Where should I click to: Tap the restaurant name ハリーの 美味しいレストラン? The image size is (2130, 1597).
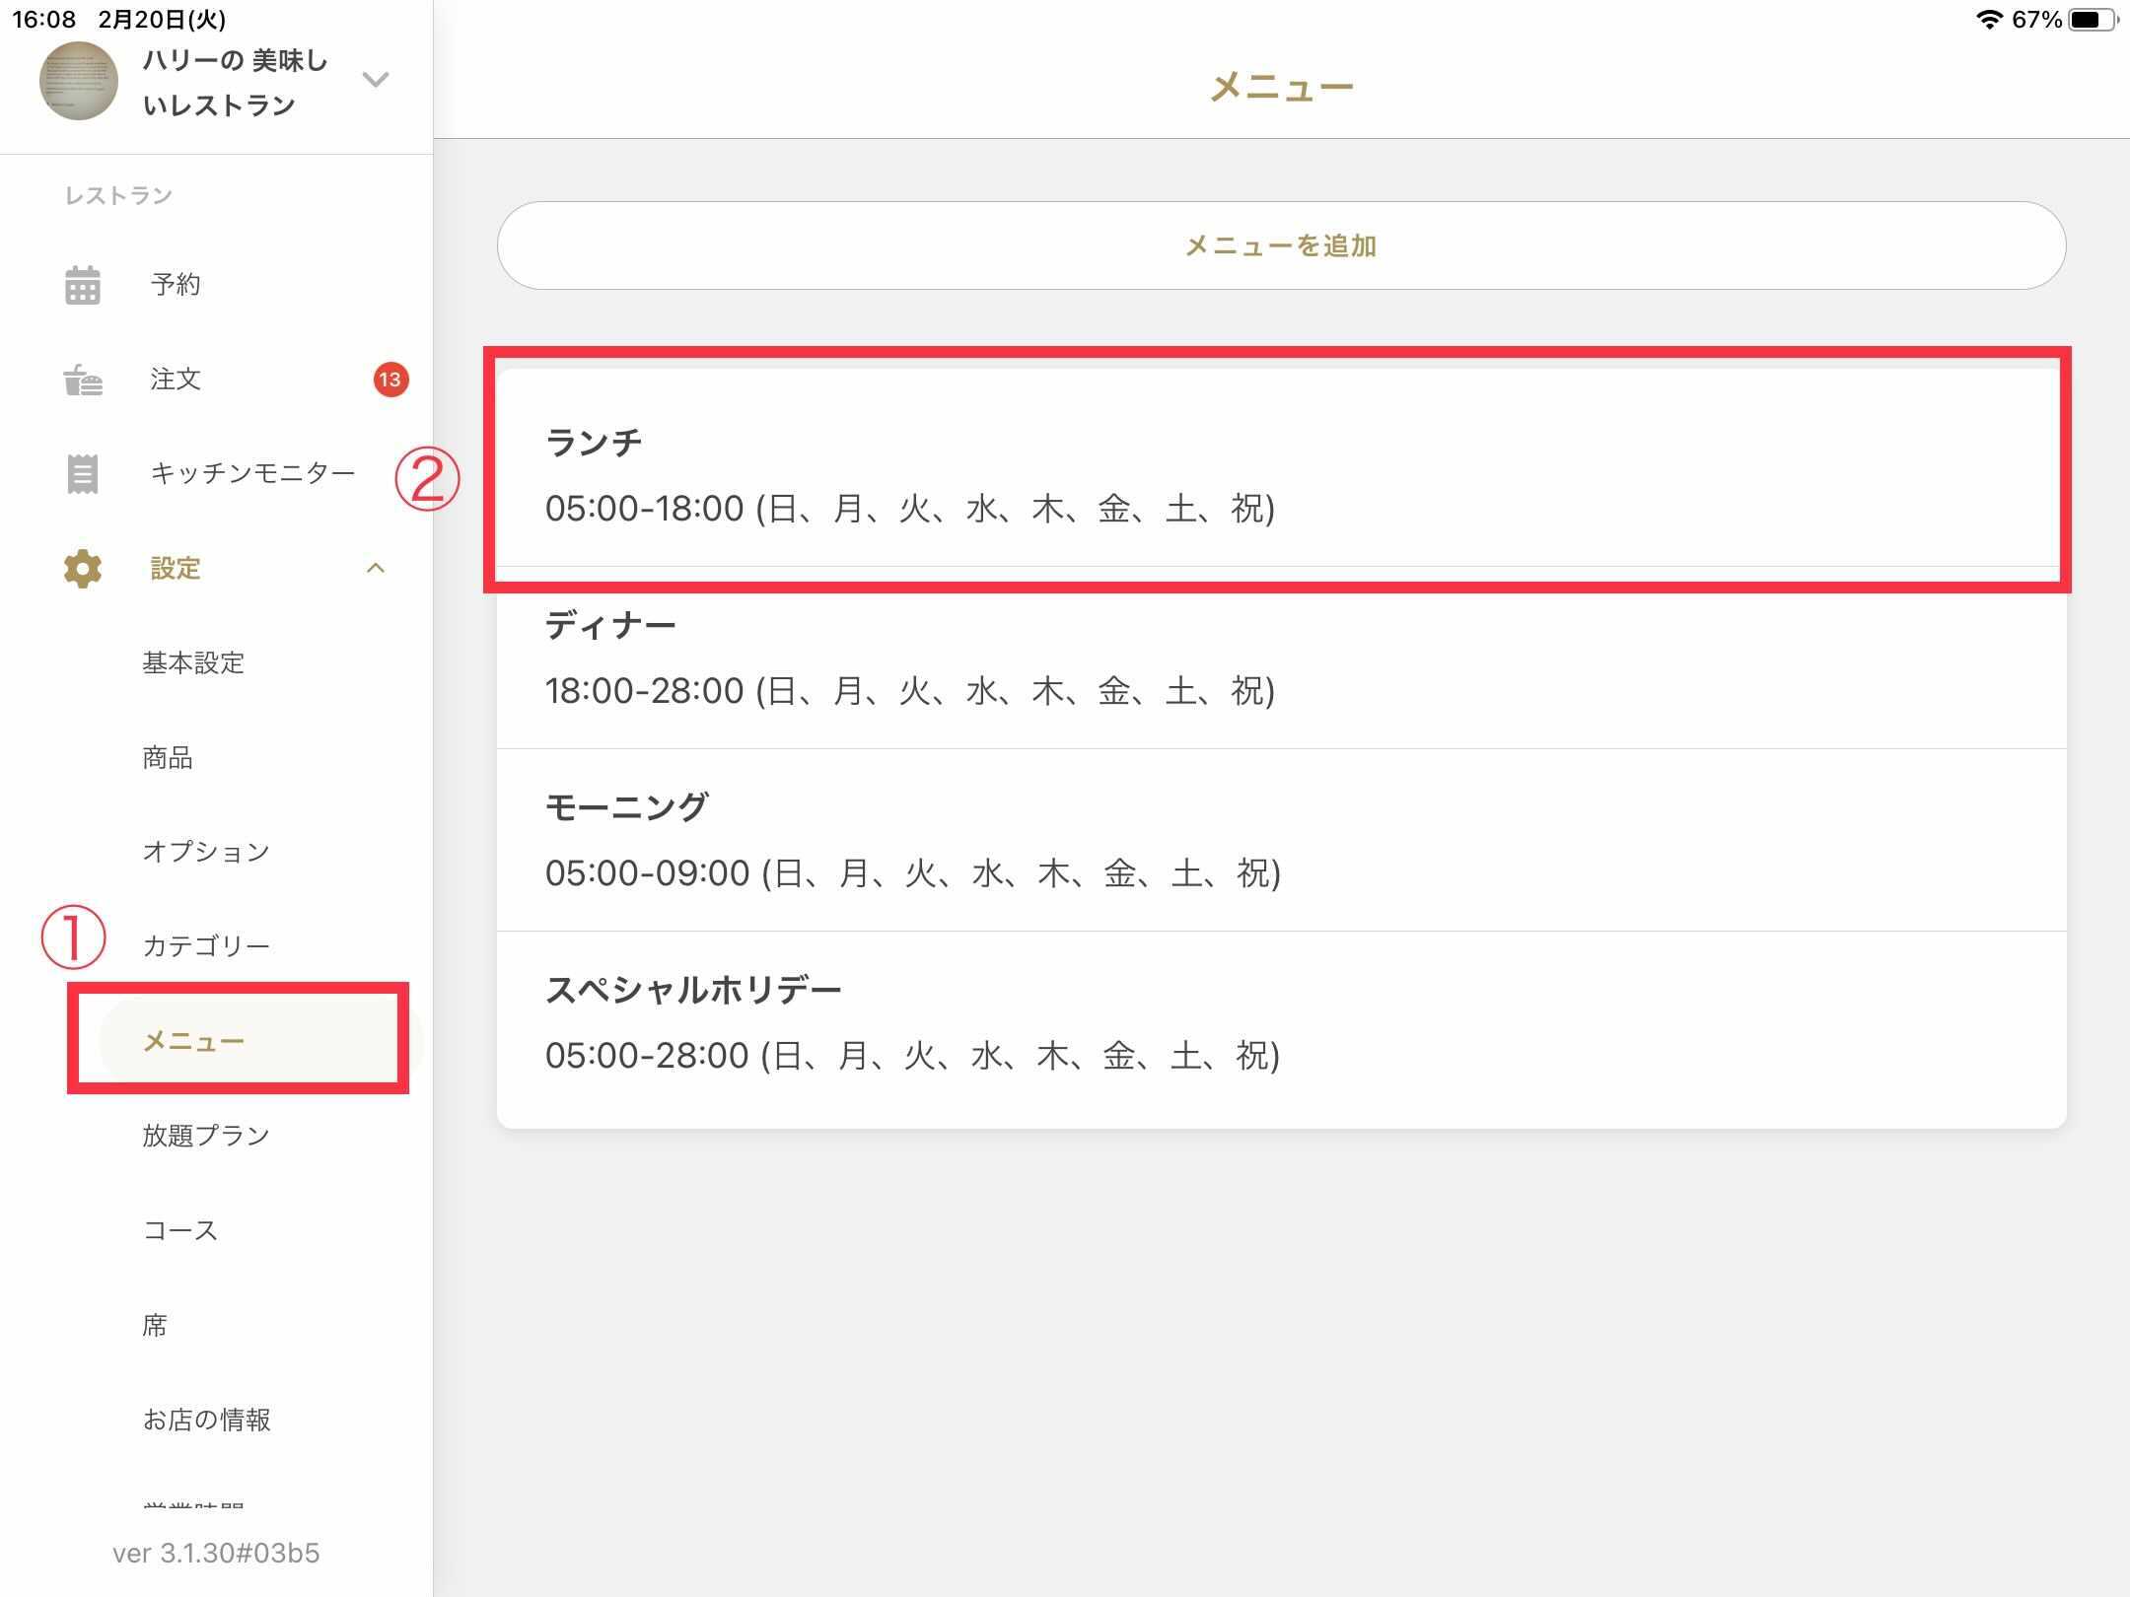point(235,83)
